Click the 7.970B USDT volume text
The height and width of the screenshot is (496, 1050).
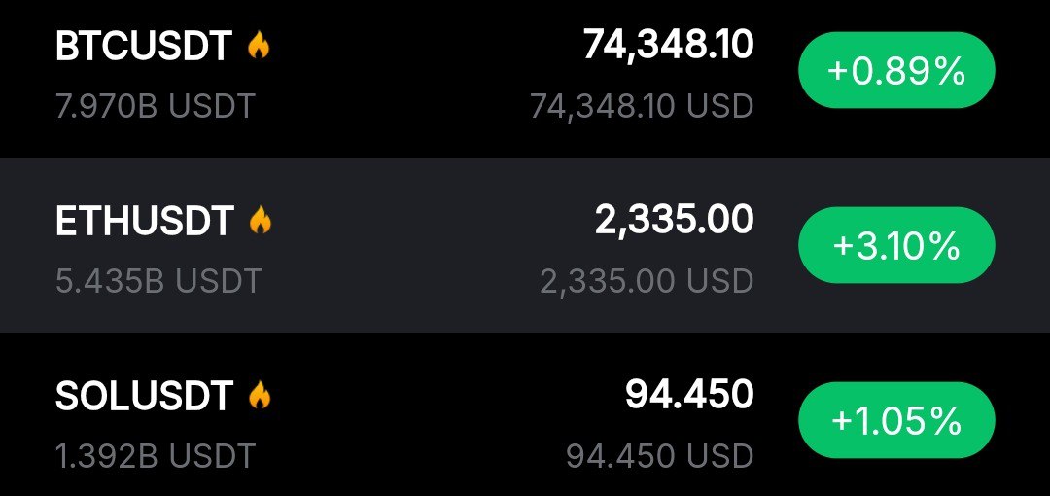pyautogui.click(x=156, y=105)
